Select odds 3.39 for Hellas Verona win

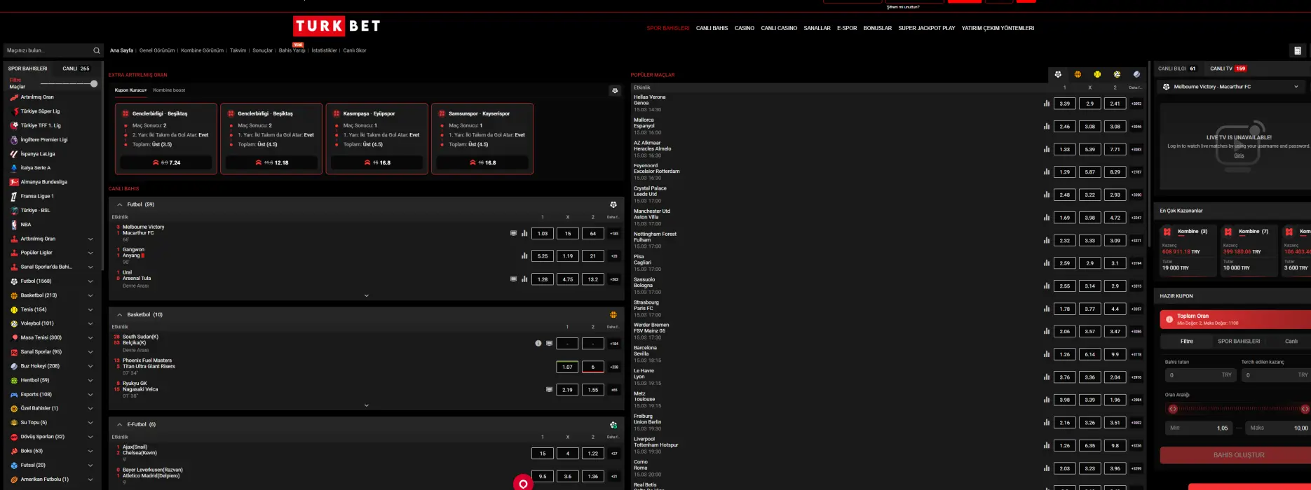click(x=1064, y=104)
